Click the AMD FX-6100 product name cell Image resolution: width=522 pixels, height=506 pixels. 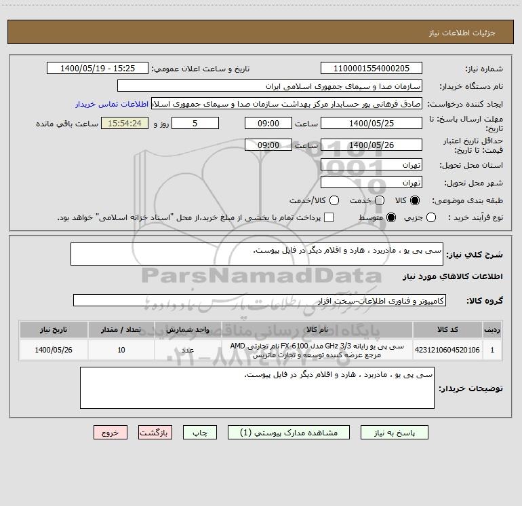coord(317,350)
